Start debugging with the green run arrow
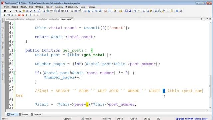The height and width of the screenshot is (120, 213). (x=5, y=15)
